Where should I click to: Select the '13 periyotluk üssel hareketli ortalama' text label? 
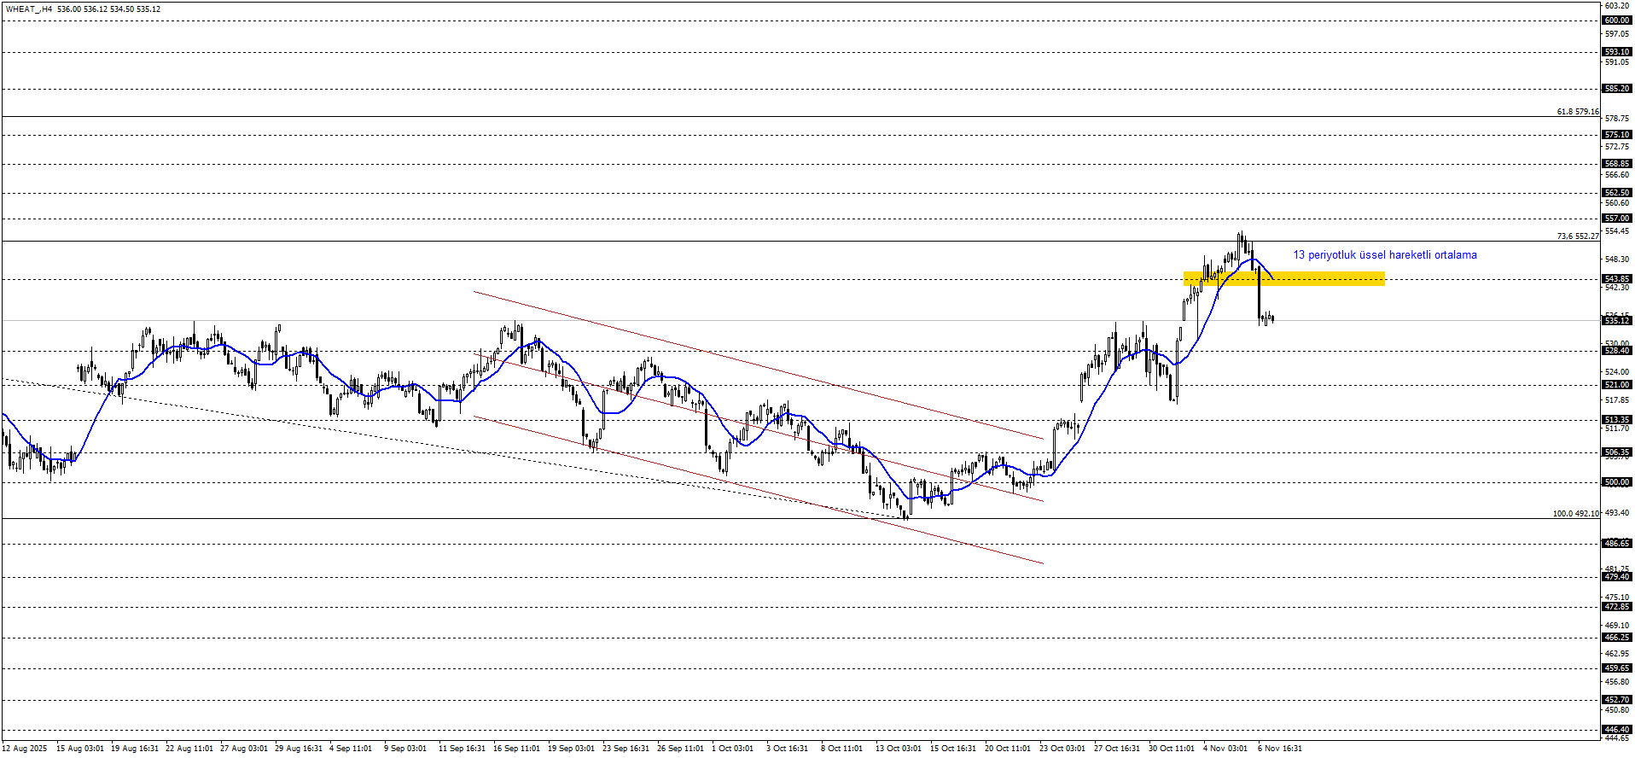[x=1384, y=255]
